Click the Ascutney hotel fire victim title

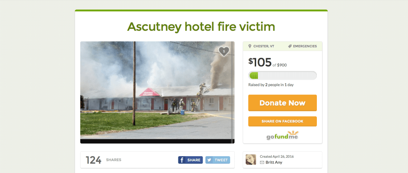pos(201,27)
